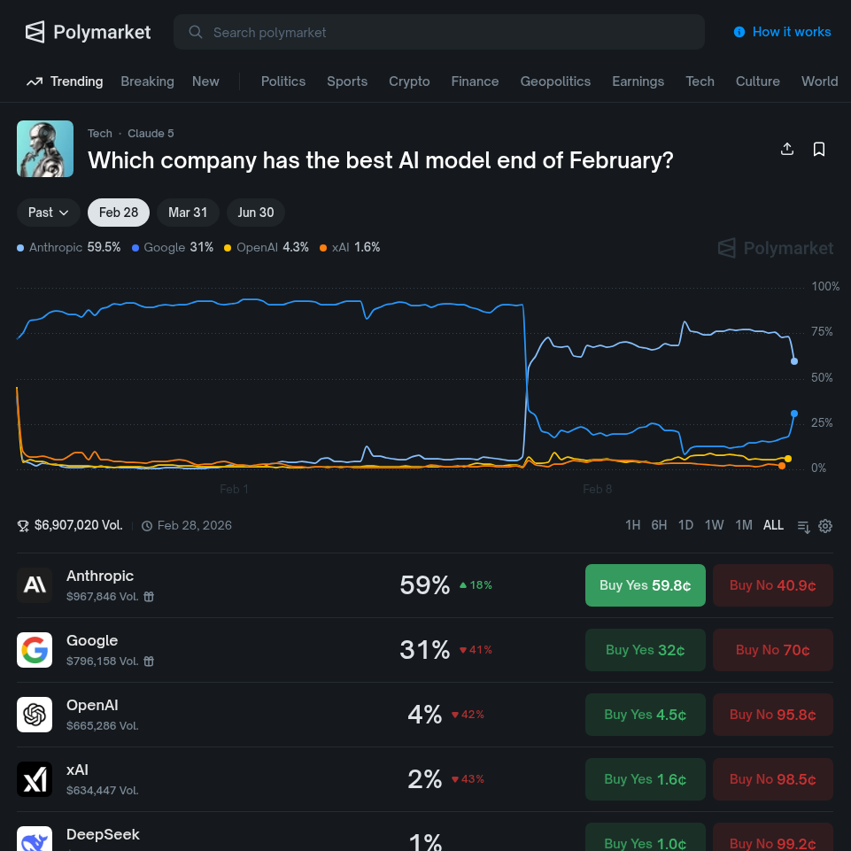Click the search magnifier icon
This screenshot has height=851, width=851.
(x=196, y=32)
